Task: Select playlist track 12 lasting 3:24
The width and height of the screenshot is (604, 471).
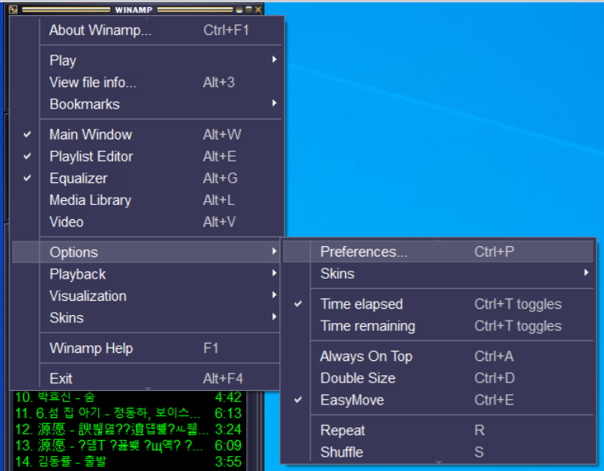Action: (x=129, y=429)
